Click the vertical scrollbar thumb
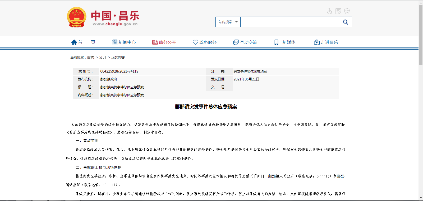423x201 pixels. pyautogui.click(x=421, y=34)
